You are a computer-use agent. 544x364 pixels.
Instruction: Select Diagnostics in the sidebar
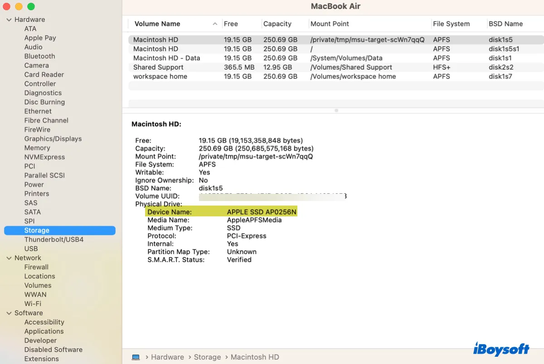(43, 93)
